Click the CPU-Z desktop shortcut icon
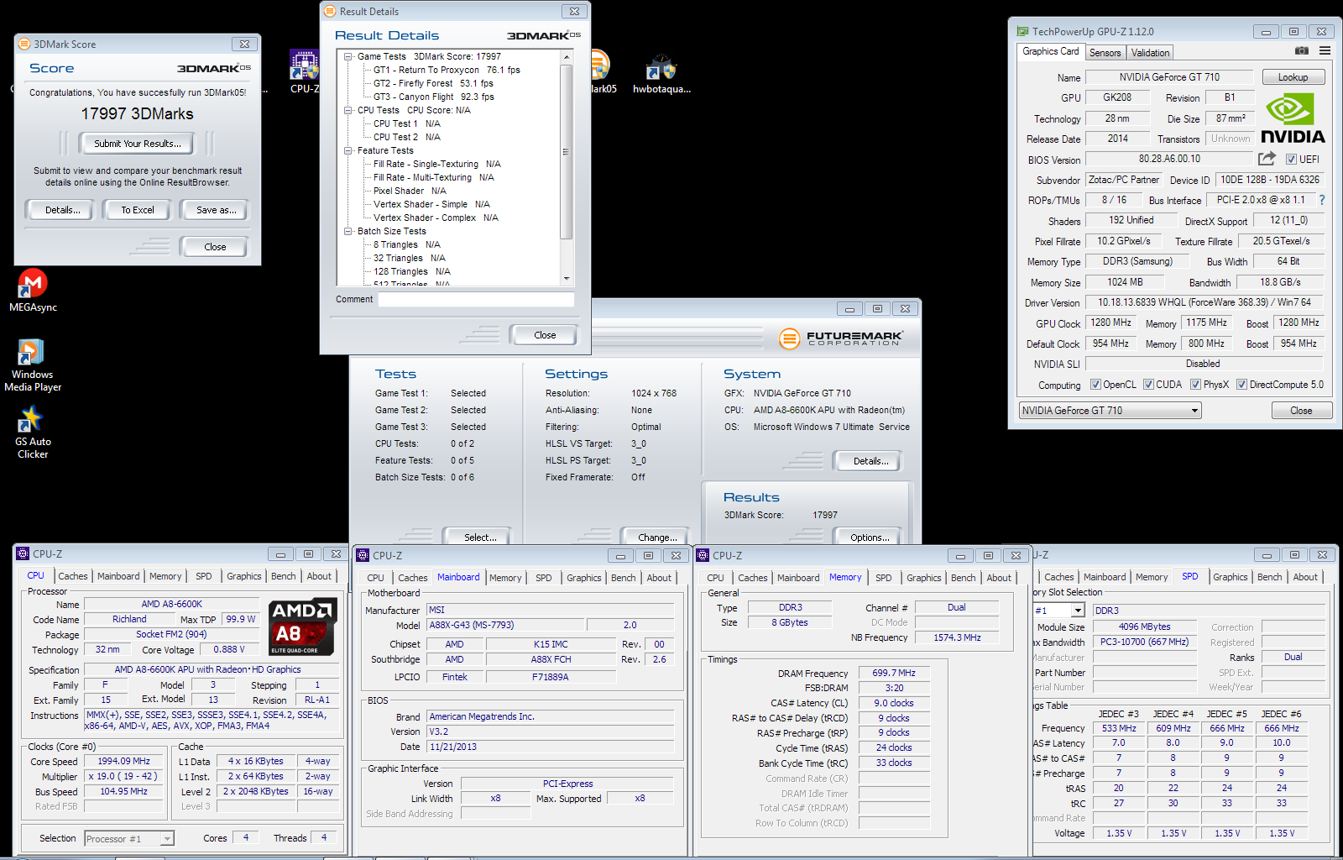The image size is (1343, 860). click(304, 65)
